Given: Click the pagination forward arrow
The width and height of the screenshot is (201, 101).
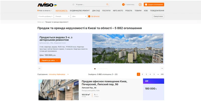Looking at the screenshot, I should 158,74.
